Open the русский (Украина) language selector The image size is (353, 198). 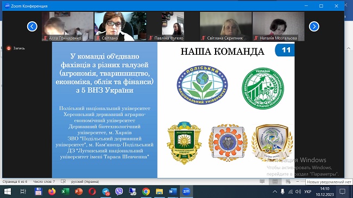click(85, 182)
